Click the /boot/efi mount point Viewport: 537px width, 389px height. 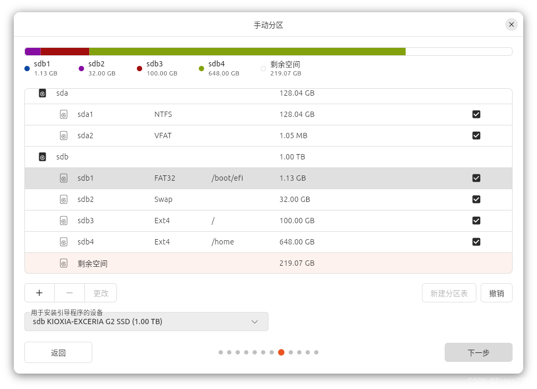[228, 178]
